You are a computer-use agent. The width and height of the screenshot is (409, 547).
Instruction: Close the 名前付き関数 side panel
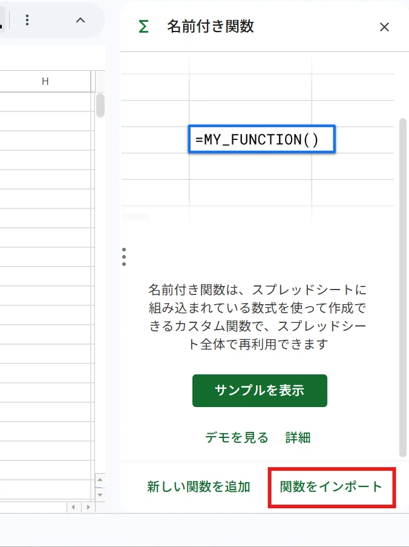pyautogui.click(x=384, y=27)
